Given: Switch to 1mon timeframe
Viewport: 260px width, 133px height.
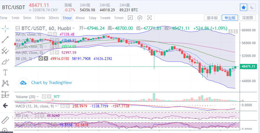Looking at the screenshot, I should [x=119, y=18].
